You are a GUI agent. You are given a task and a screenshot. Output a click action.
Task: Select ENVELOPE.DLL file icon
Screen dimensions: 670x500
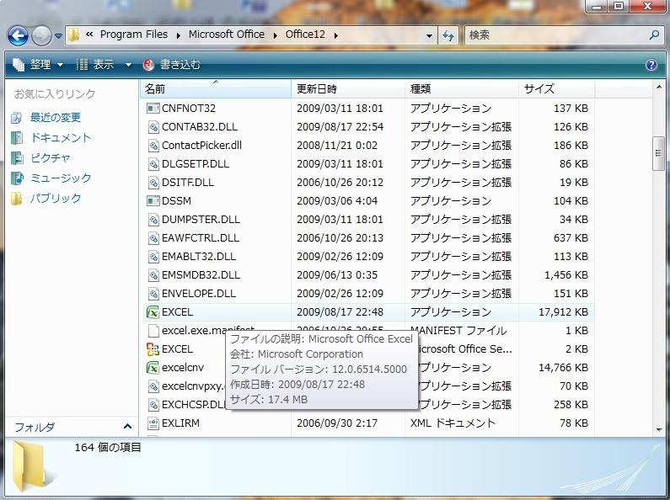(x=153, y=294)
